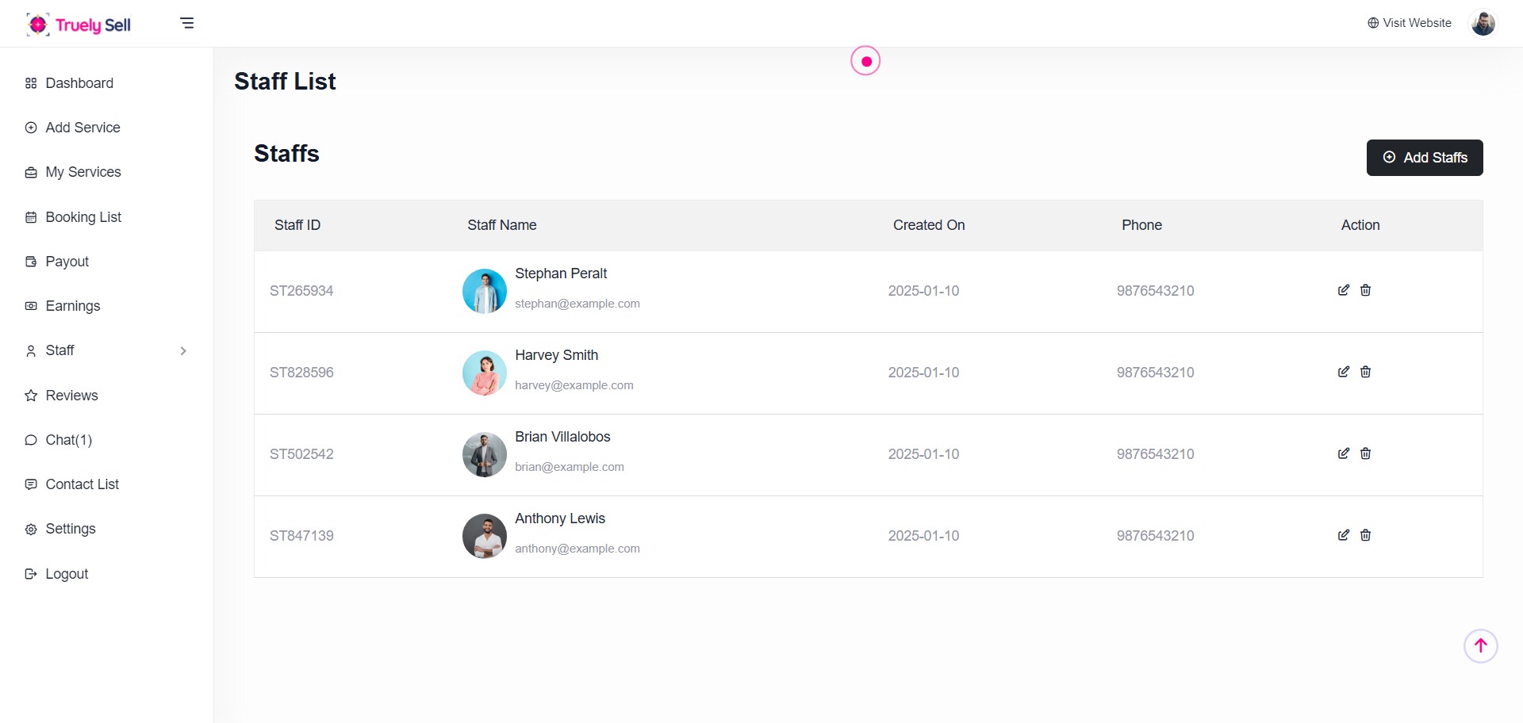The width and height of the screenshot is (1523, 723).
Task: Go to Dashboard in sidebar
Action: [79, 83]
